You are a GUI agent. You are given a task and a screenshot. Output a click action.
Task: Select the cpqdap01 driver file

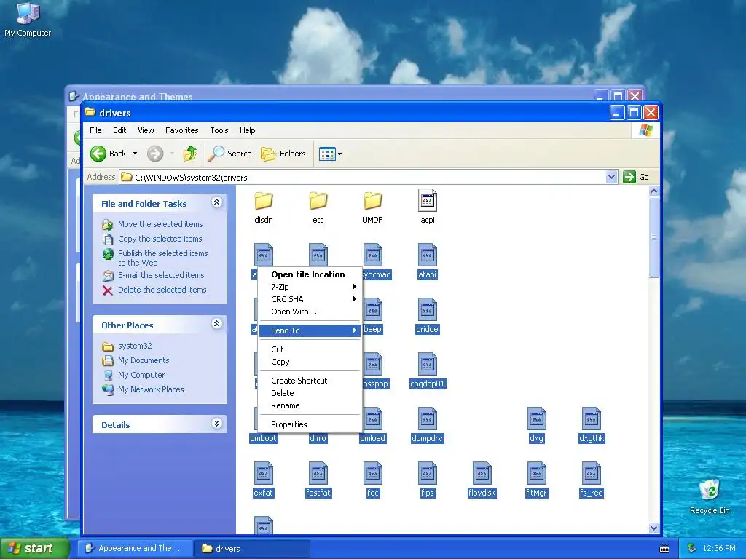pyautogui.click(x=427, y=370)
